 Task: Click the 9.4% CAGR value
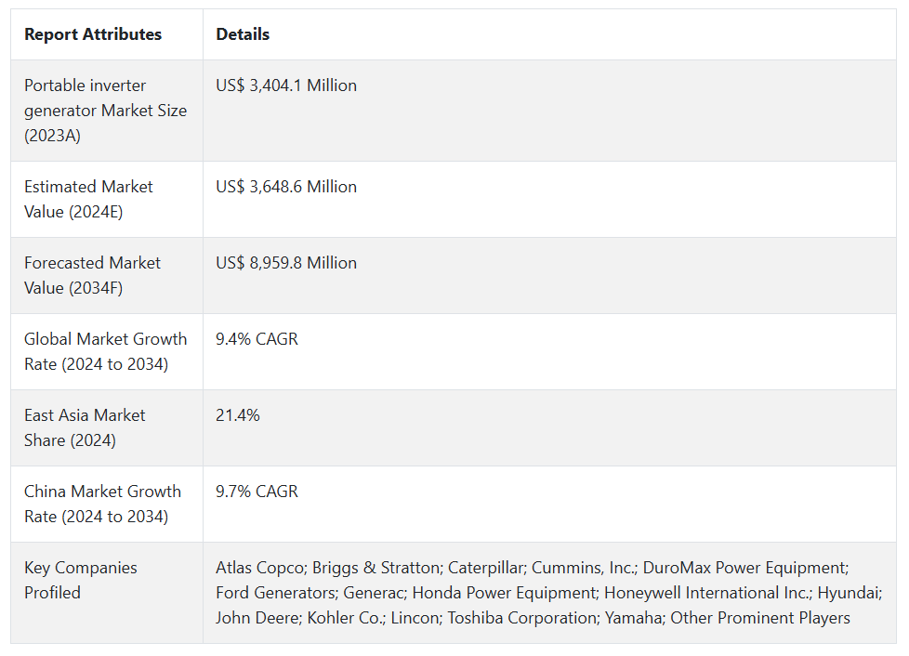click(x=257, y=339)
